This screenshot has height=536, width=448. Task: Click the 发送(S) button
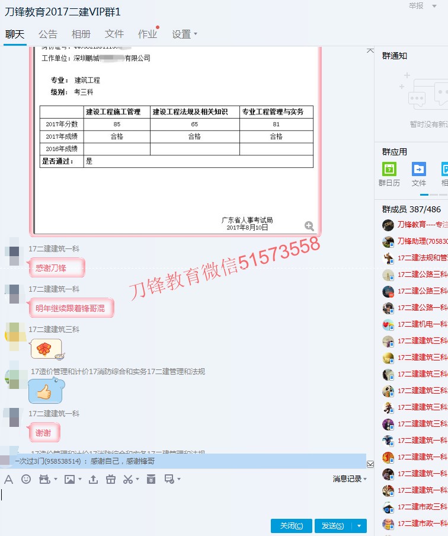pyautogui.click(x=333, y=526)
